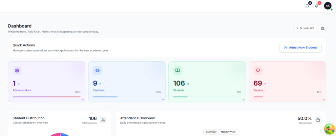
Task: Click the Parents label
Action: (x=258, y=90)
